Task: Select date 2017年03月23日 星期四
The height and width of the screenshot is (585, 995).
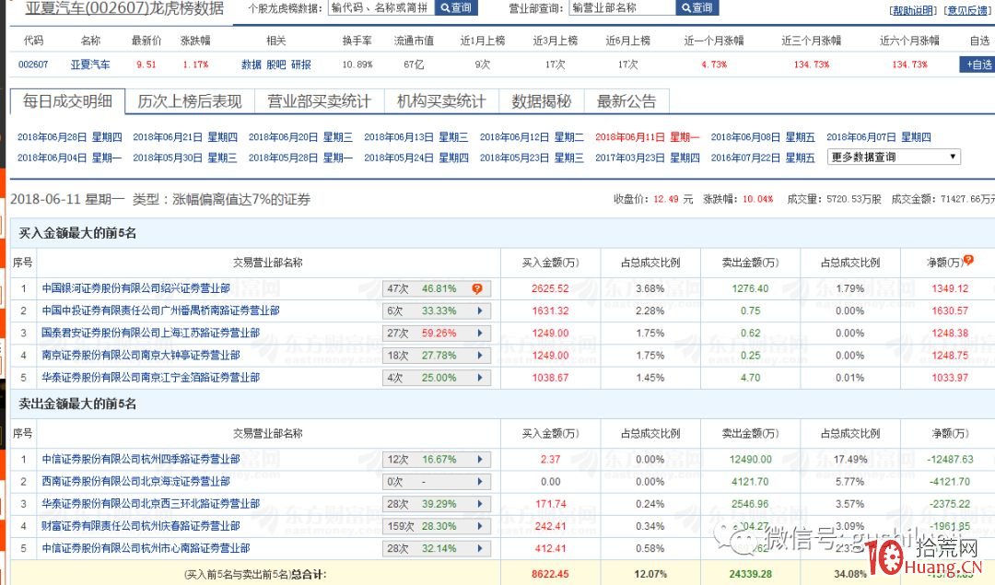Action: [x=648, y=158]
